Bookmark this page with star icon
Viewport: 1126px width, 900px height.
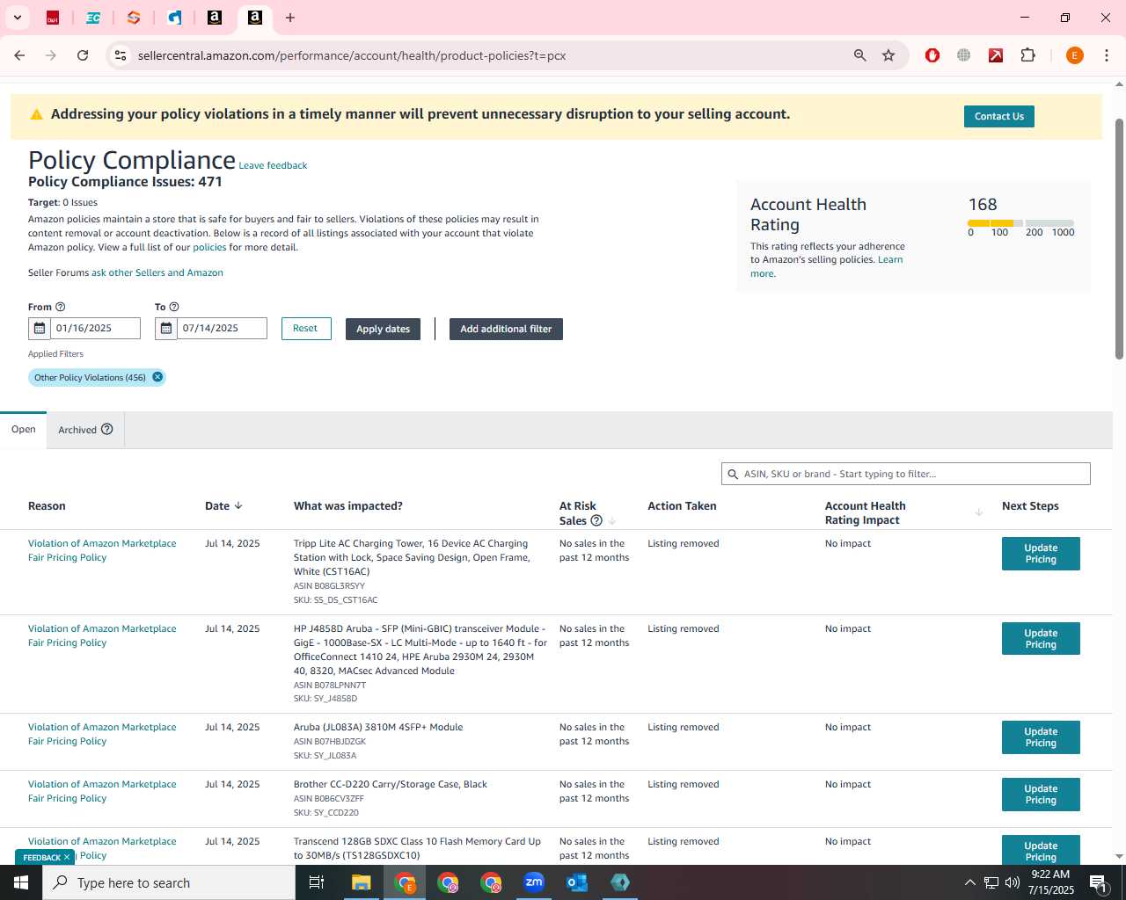[888, 55]
